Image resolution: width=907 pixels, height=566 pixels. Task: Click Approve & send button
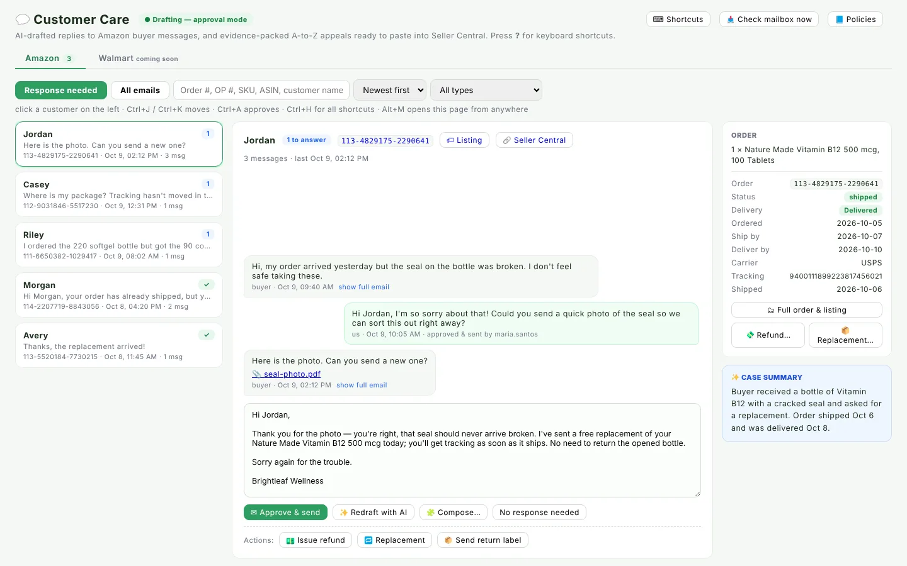285,513
